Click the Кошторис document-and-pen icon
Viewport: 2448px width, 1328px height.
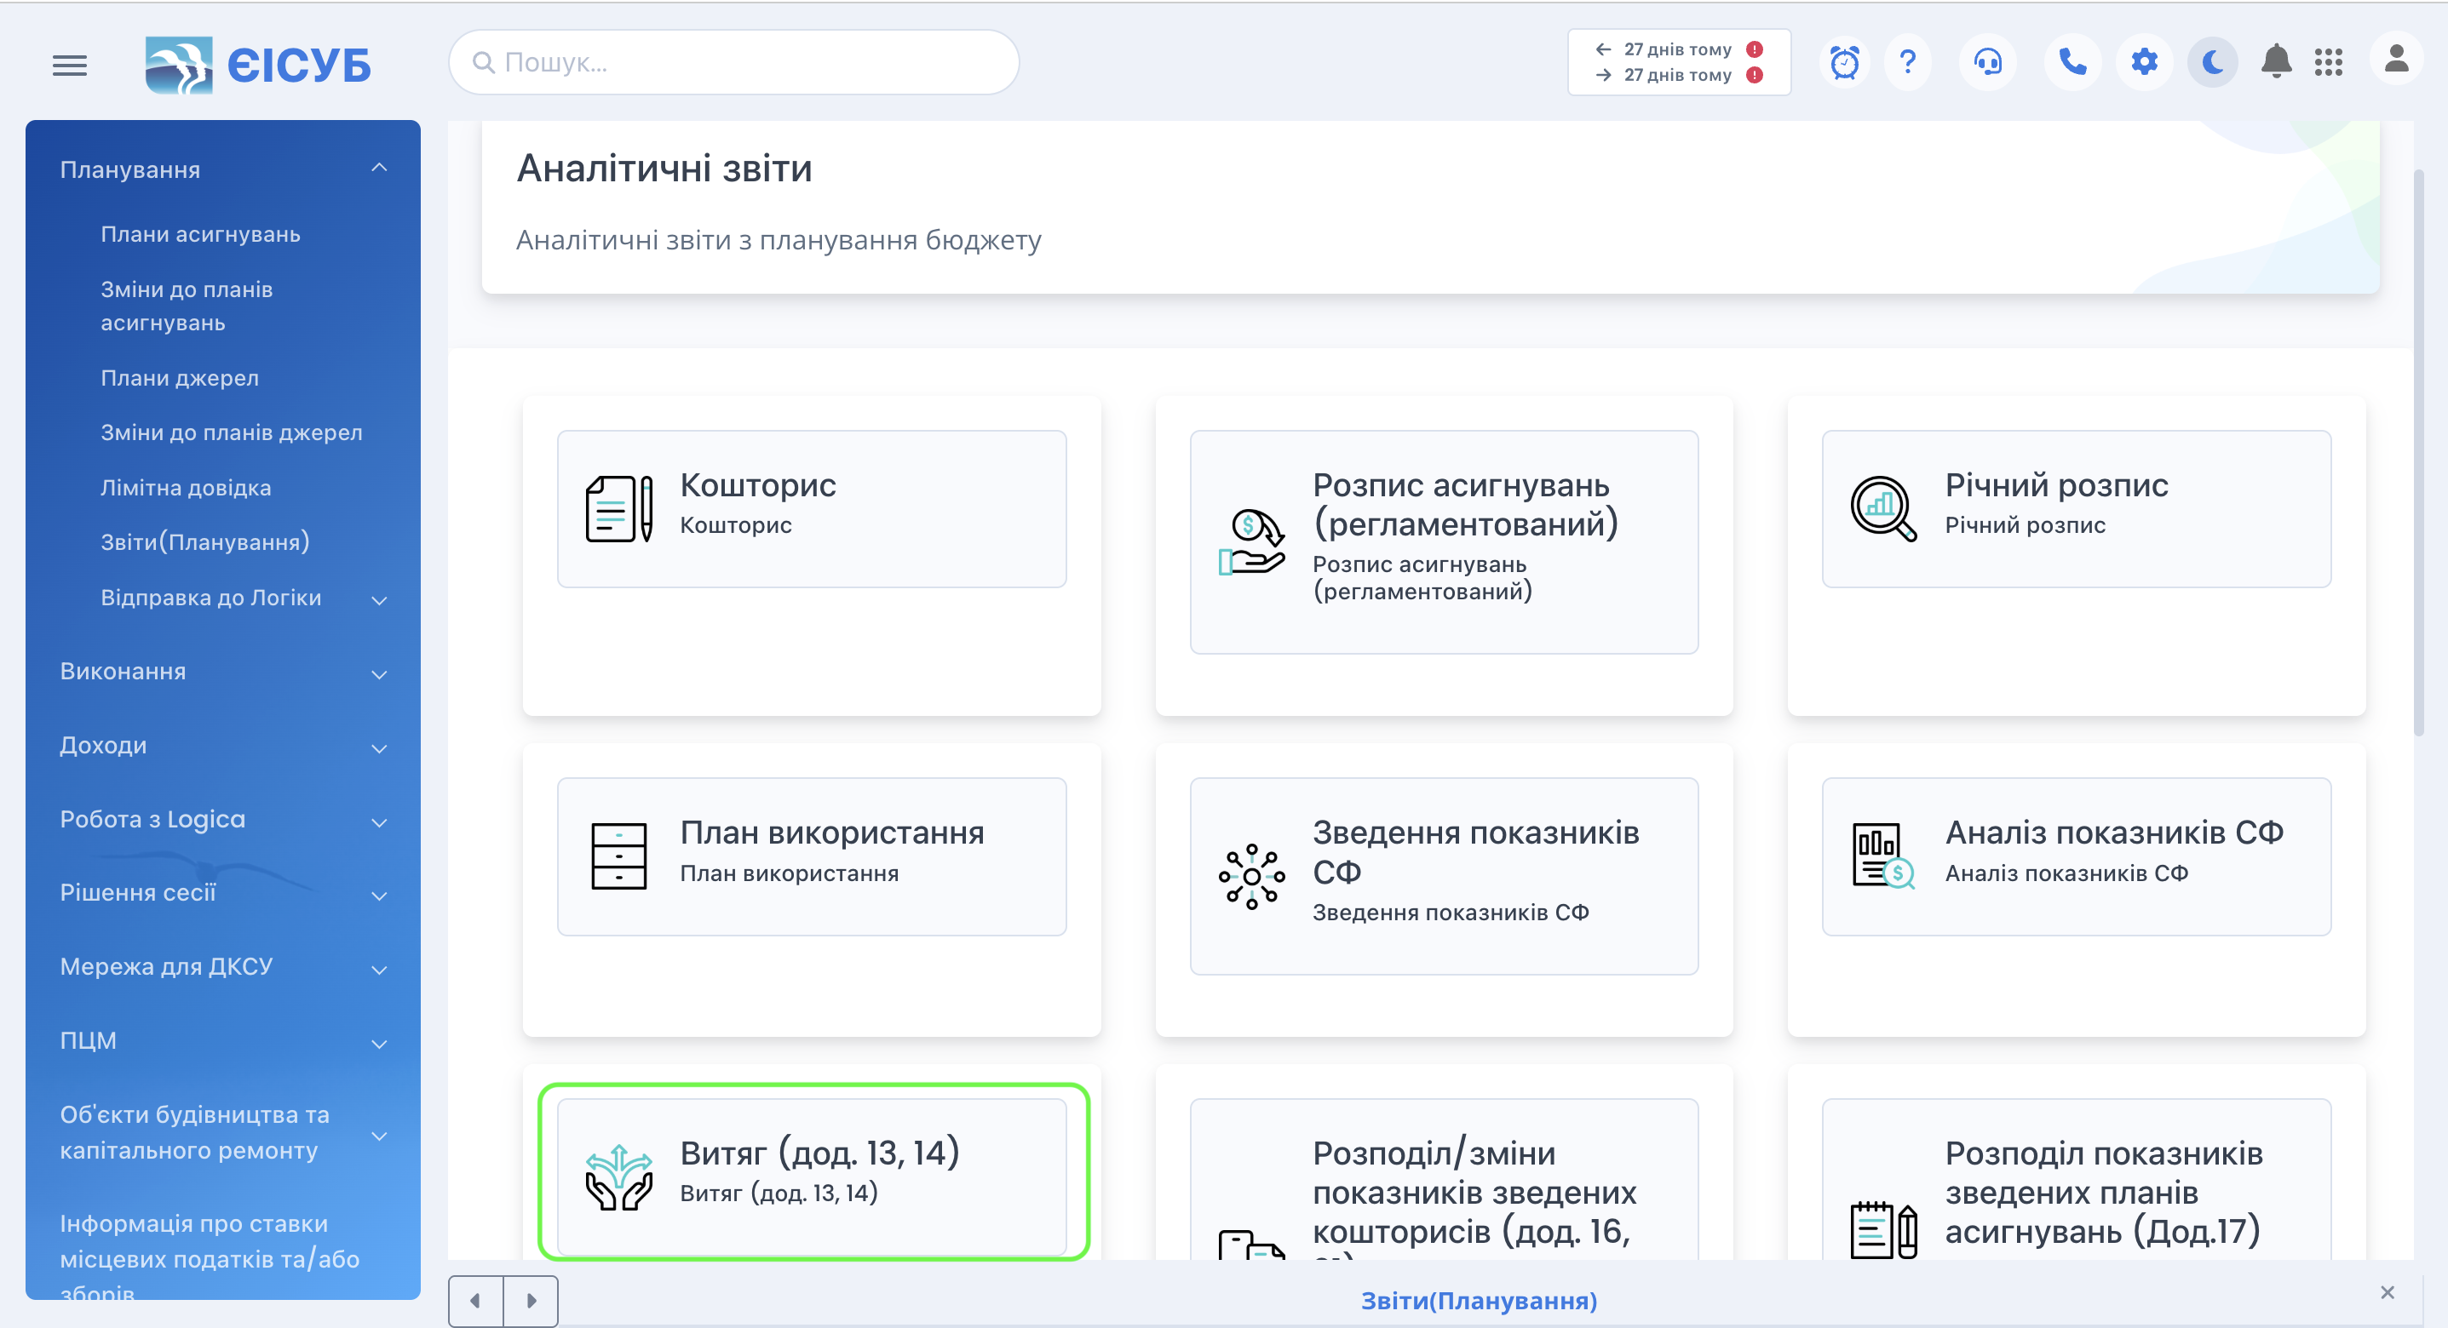[618, 508]
